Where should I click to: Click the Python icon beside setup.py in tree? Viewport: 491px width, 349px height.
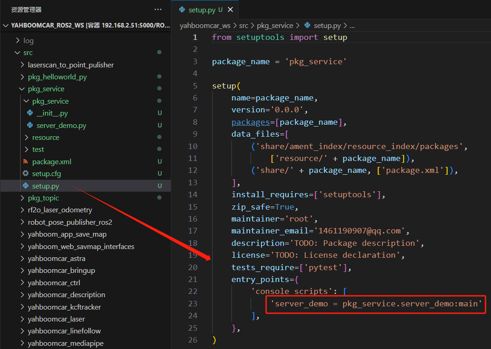click(x=26, y=186)
